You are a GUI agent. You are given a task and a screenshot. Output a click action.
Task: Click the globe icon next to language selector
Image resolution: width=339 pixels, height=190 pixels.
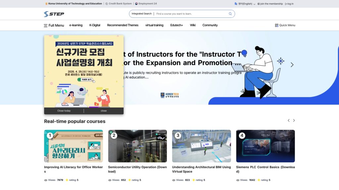(235, 4)
